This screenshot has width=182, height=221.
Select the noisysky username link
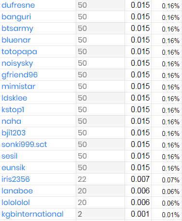tap(17, 63)
